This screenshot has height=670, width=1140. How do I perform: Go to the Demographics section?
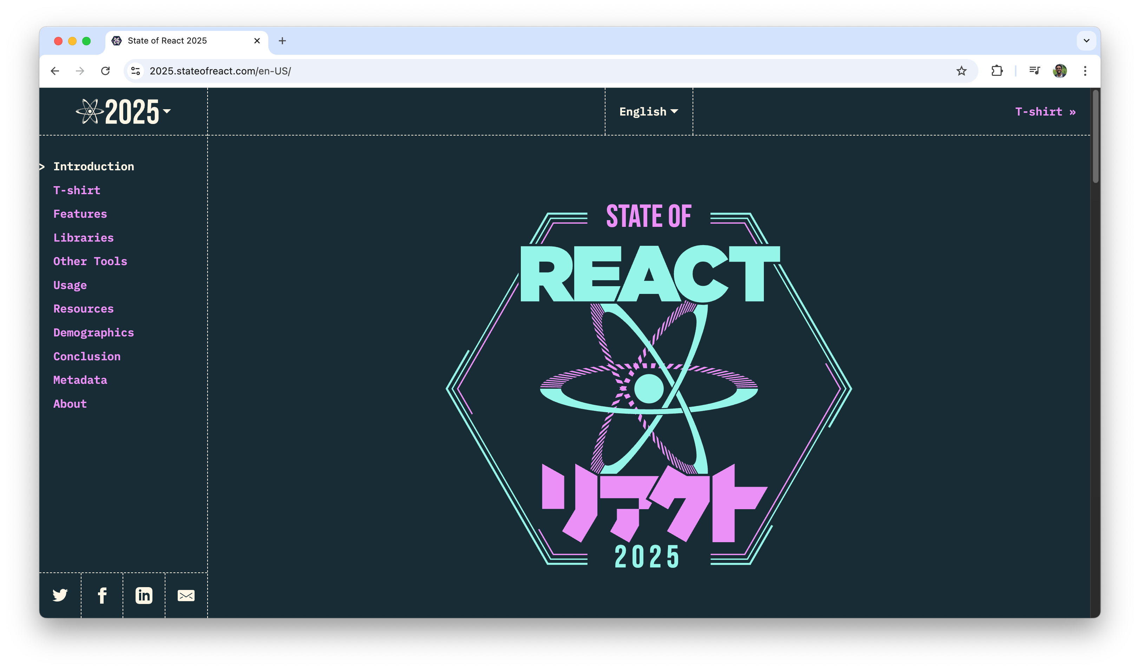[93, 333]
